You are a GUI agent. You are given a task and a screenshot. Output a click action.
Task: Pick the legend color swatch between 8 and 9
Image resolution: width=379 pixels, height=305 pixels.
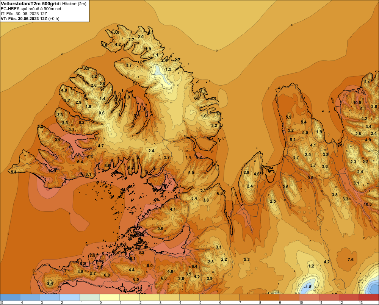click(x=269, y=297)
